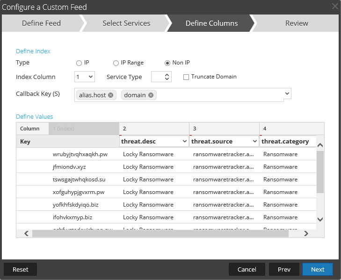Screen dimensions: 341x280
Task: Click the Next button
Action: coord(317,269)
